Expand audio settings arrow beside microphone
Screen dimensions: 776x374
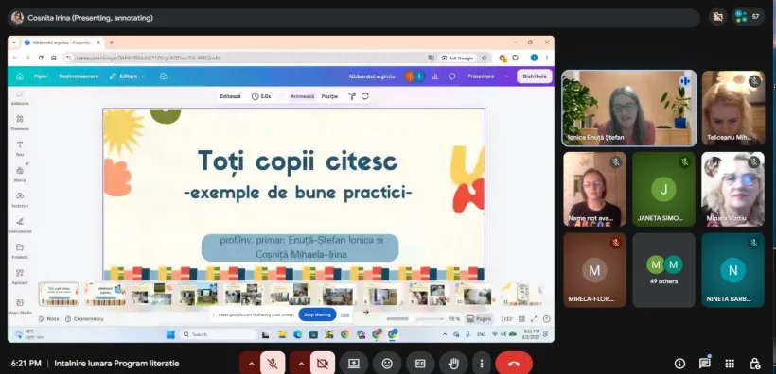[x=251, y=364]
